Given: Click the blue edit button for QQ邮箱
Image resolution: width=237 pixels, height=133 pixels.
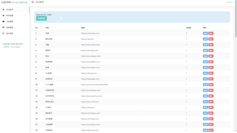Looking at the screenshot, I should (x=205, y=73).
